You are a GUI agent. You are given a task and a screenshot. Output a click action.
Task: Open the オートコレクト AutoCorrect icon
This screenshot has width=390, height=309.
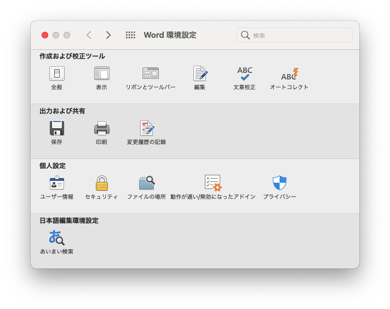tap(290, 74)
